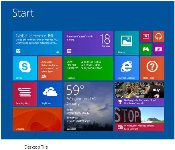
Task: Open the Games controller tile
Action: (x=146, y=49)
